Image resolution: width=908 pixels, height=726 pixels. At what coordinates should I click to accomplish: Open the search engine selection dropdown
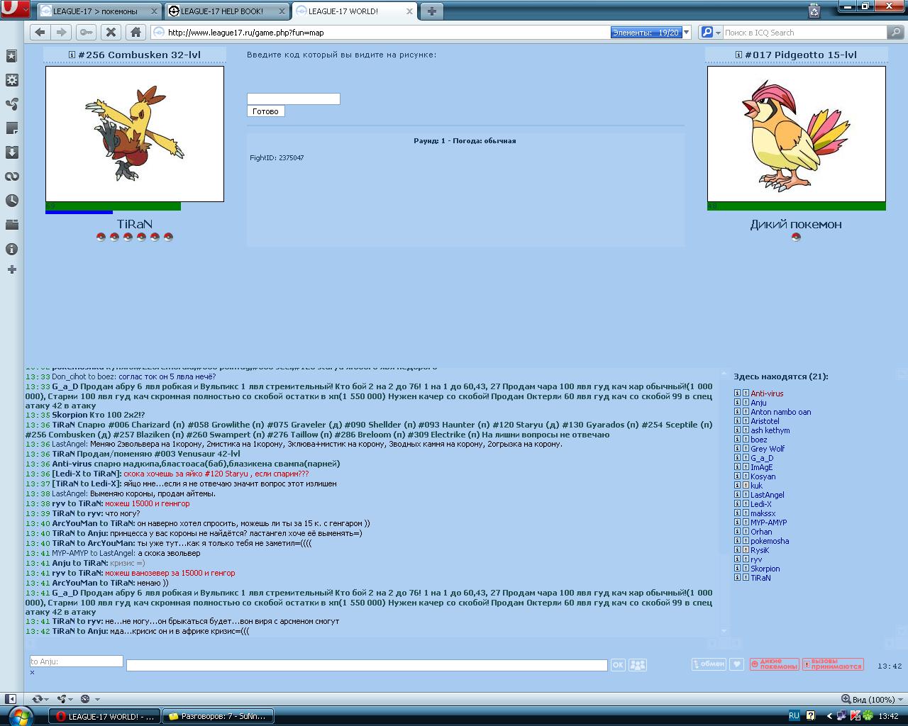coord(711,33)
